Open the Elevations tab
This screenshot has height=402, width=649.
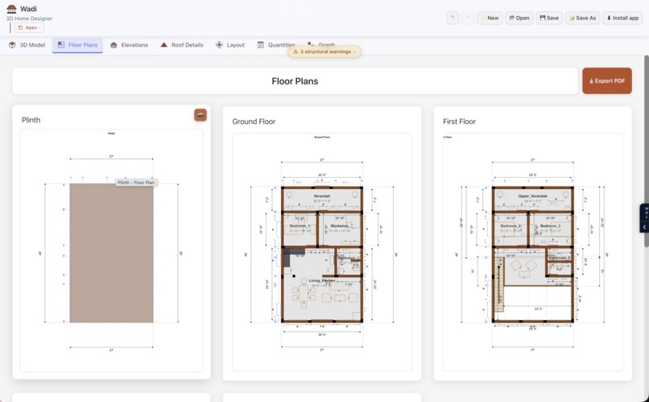pyautogui.click(x=129, y=45)
